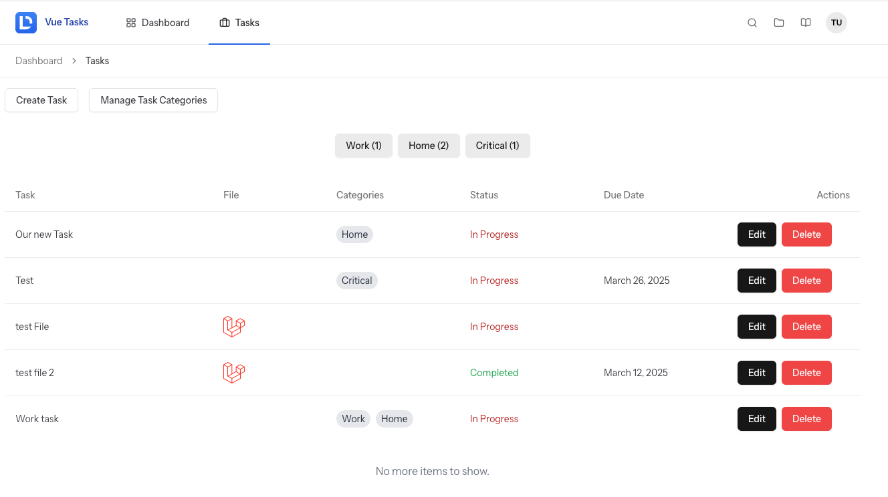Screen dimensions: 888x497
Task: Edit the Work task row
Action: [756, 419]
